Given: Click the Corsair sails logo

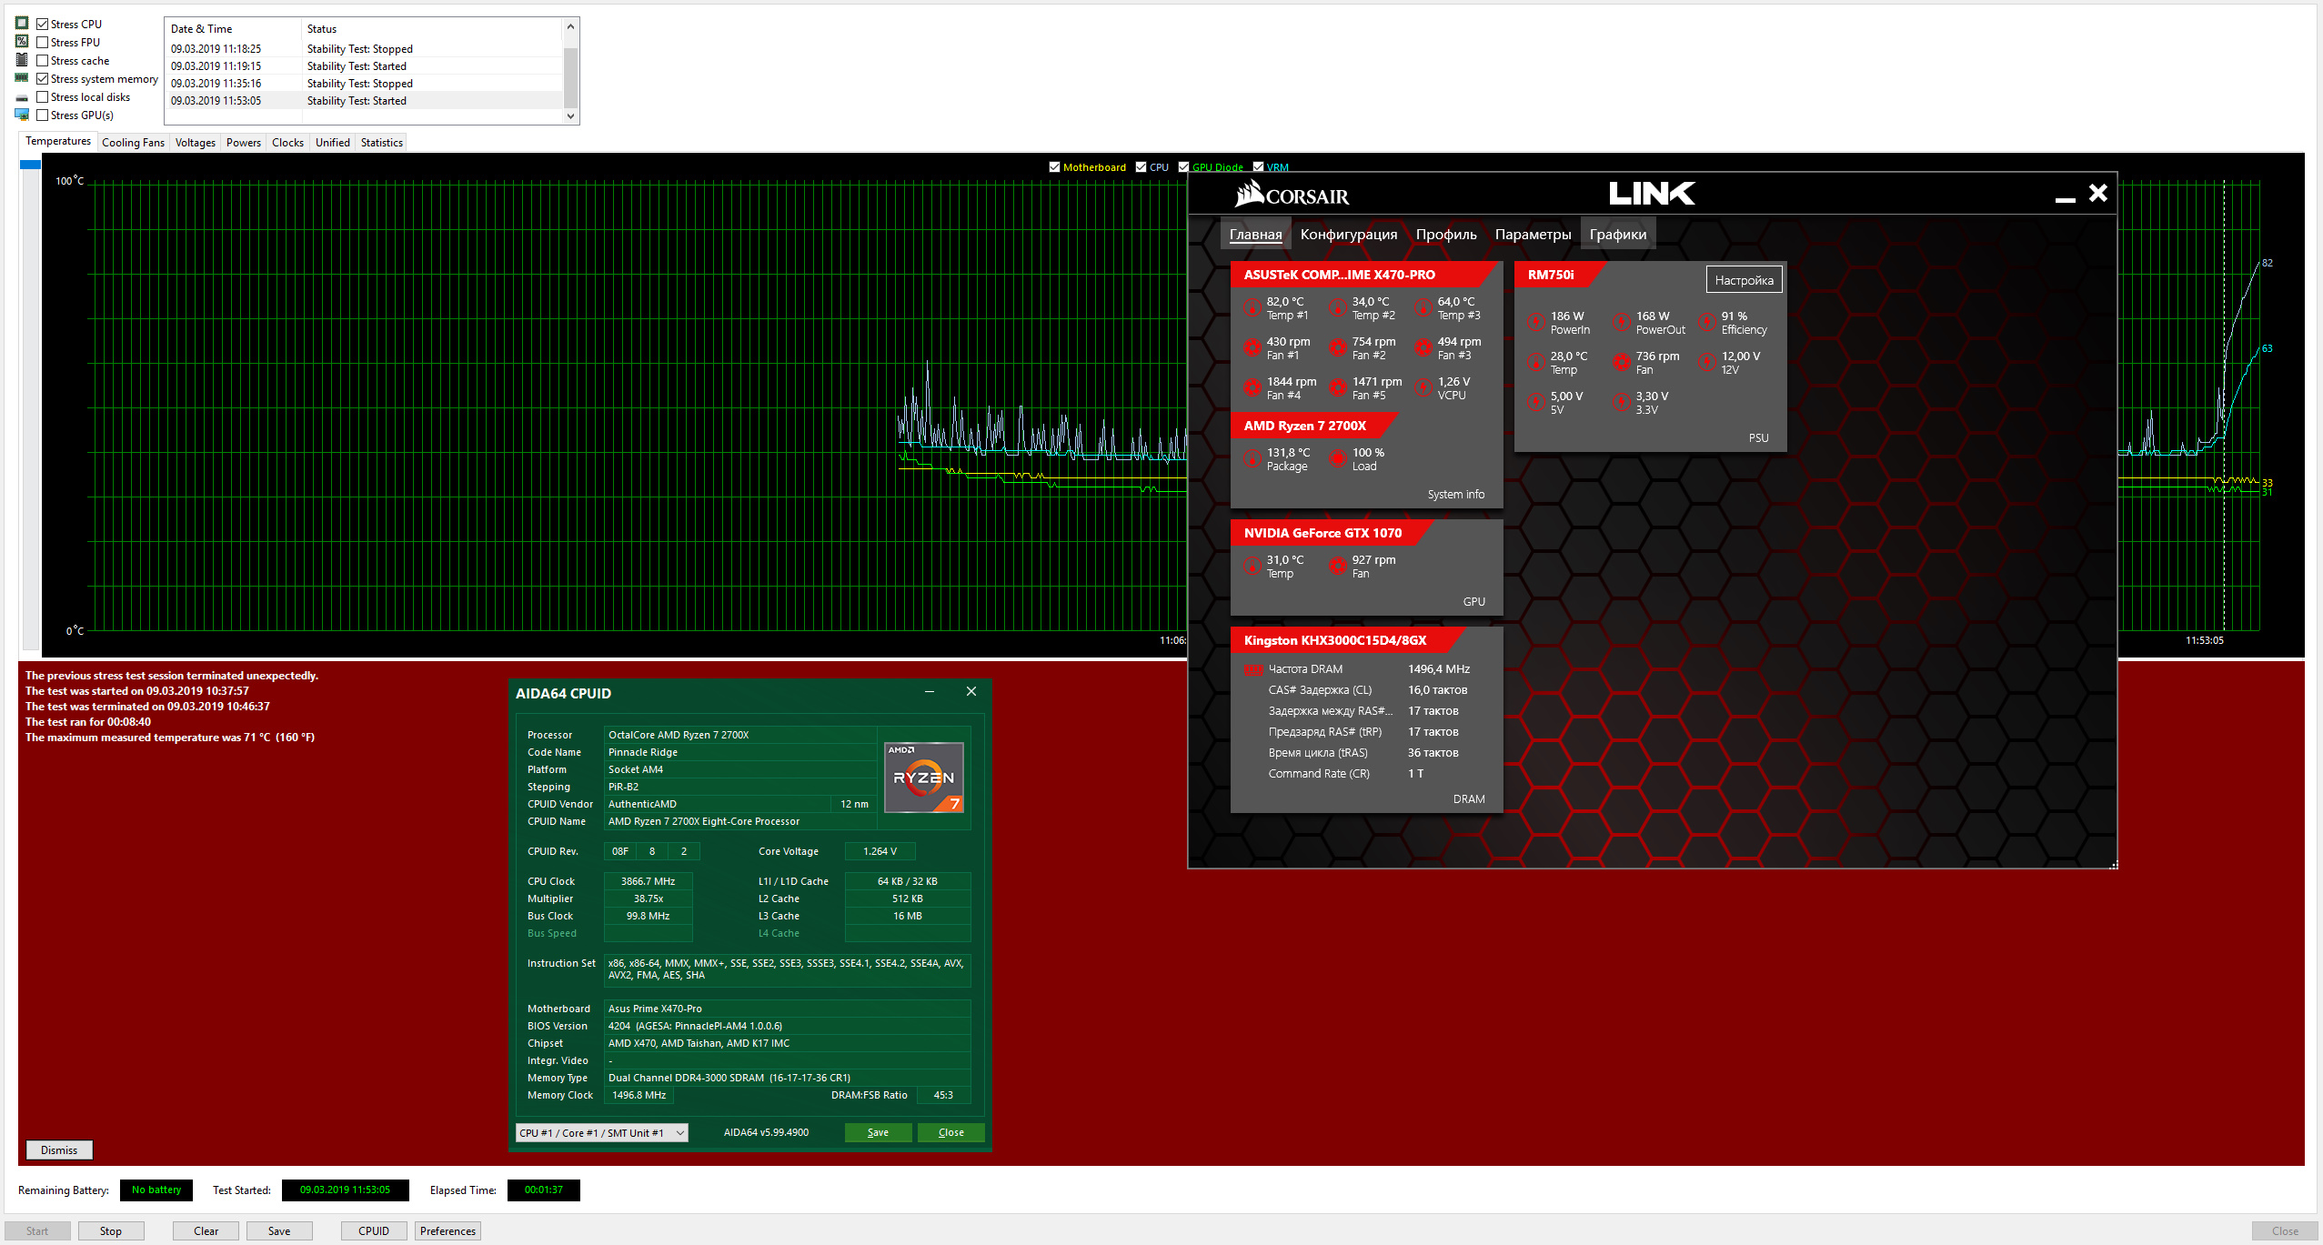Looking at the screenshot, I should click(1249, 194).
